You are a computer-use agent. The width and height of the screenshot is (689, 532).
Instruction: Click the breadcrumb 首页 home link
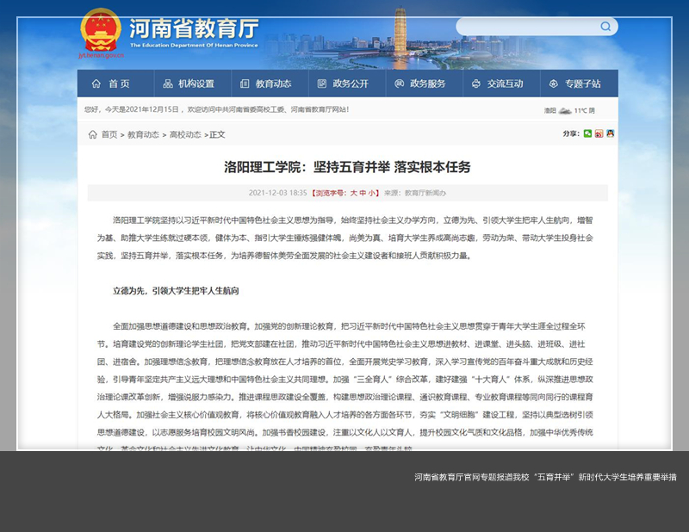pyautogui.click(x=109, y=134)
